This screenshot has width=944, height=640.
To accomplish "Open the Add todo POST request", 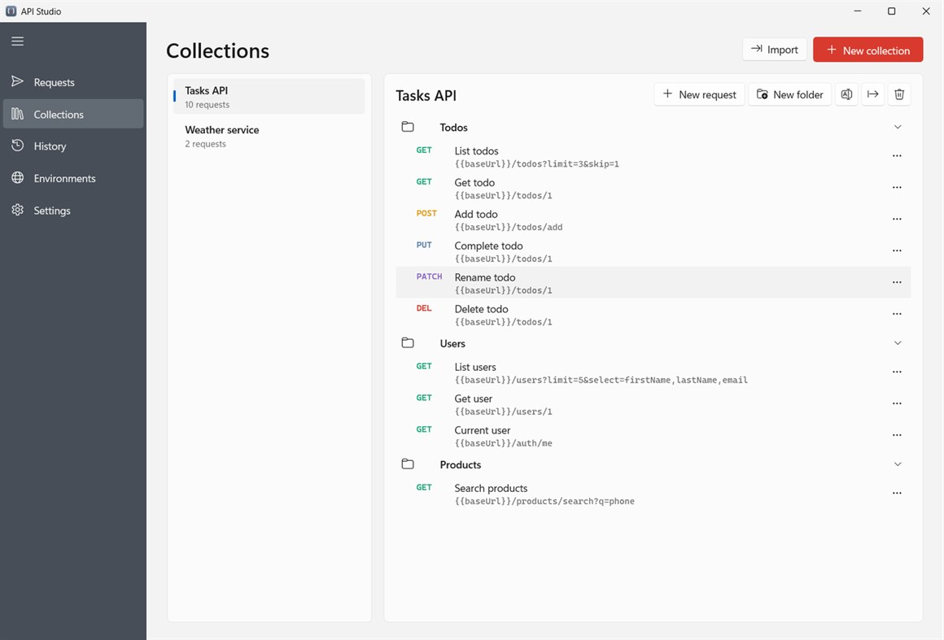I will pyautogui.click(x=653, y=220).
